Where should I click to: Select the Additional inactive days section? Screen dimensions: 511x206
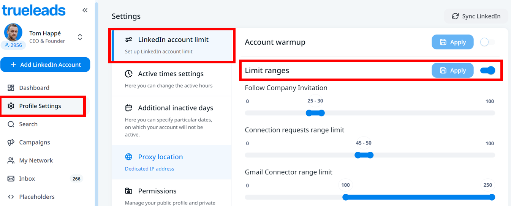click(x=171, y=121)
